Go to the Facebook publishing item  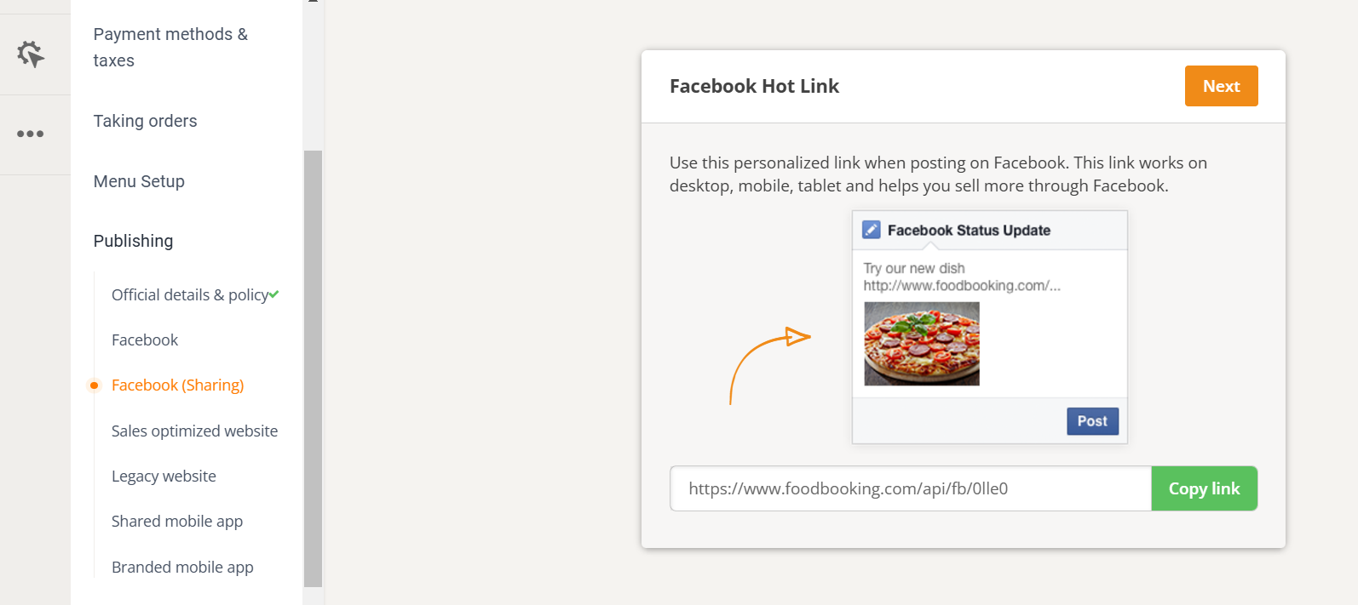point(145,340)
